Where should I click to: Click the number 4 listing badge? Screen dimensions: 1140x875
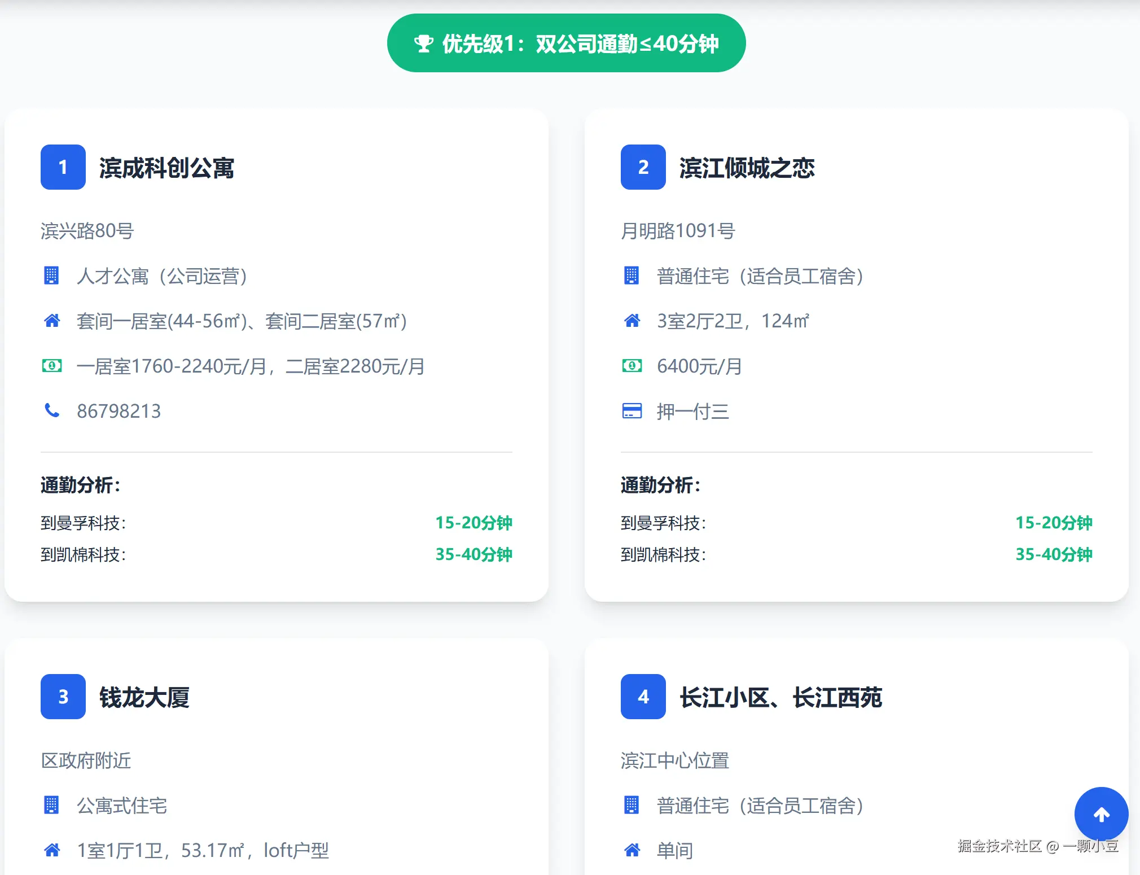(x=643, y=697)
